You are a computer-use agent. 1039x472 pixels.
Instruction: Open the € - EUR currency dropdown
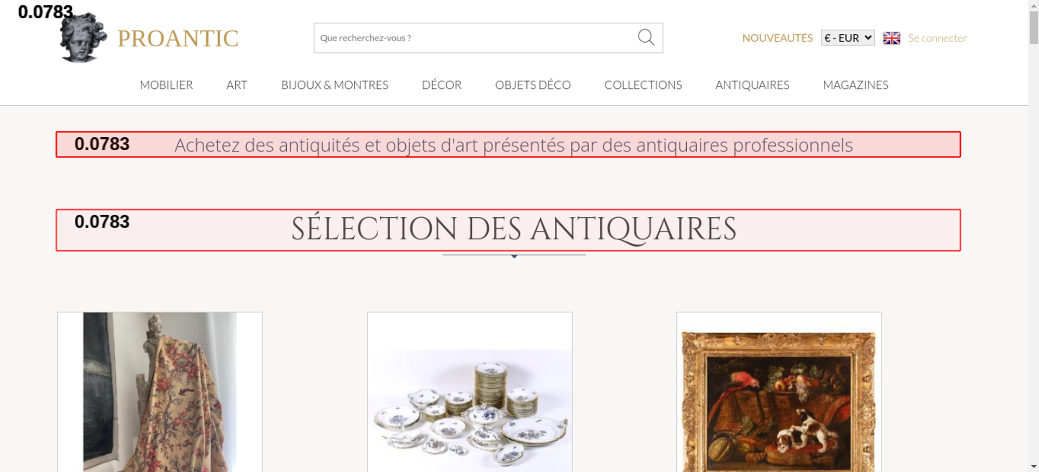click(848, 38)
